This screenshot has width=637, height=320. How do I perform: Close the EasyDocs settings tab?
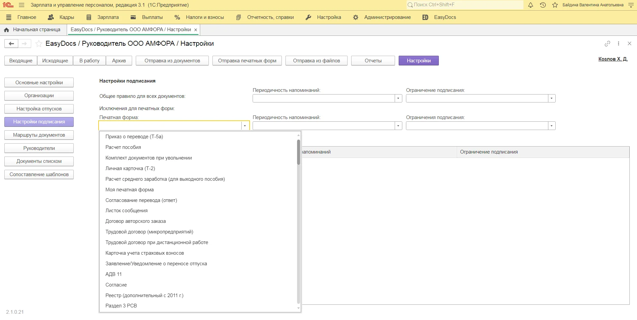coord(196,30)
